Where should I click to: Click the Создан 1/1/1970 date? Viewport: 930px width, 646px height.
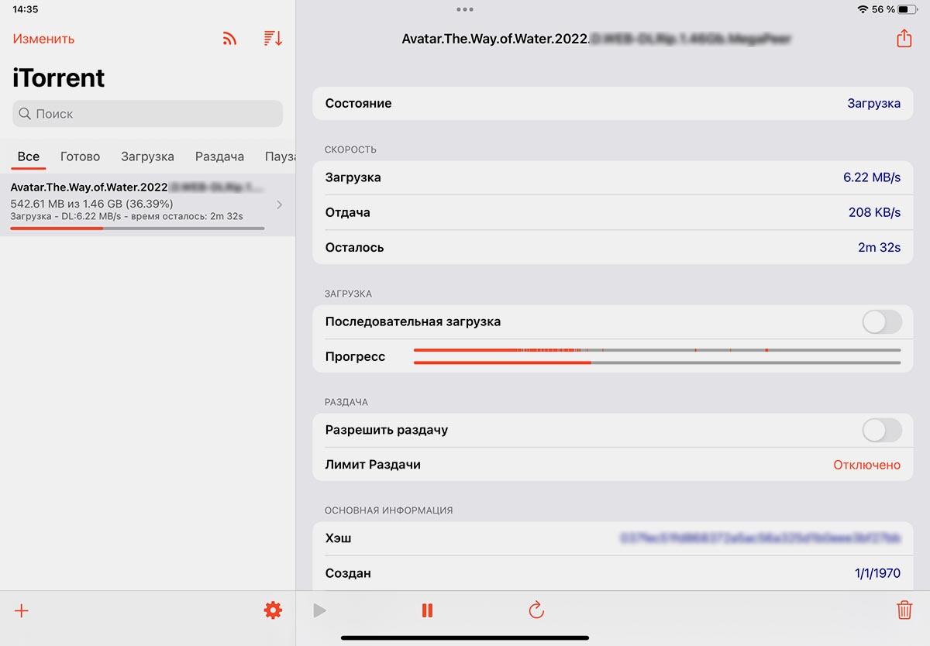click(877, 573)
